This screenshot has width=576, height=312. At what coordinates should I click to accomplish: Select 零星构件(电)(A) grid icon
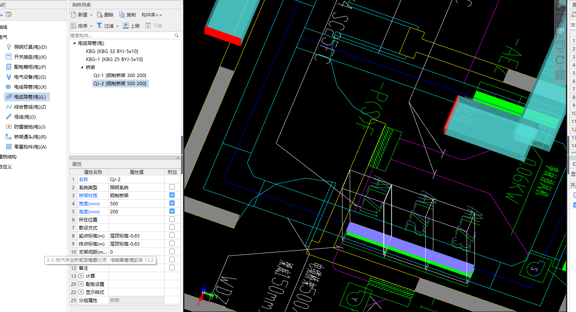click(9, 147)
